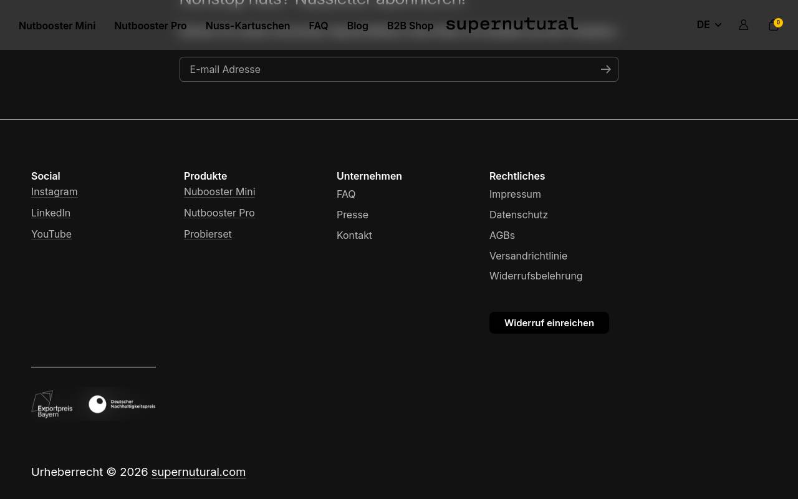This screenshot has height=499, width=798.
Task: Open the Presse footer link
Action: pos(352,215)
